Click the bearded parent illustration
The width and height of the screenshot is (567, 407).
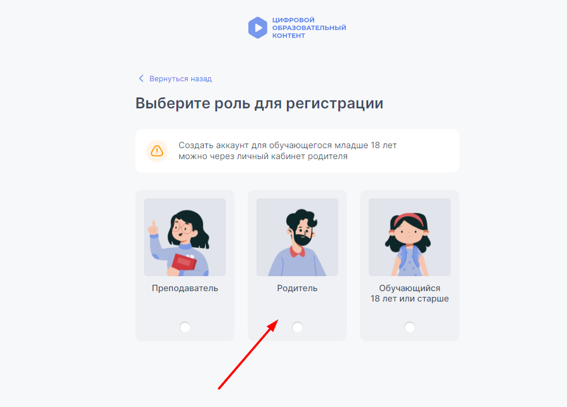click(297, 238)
